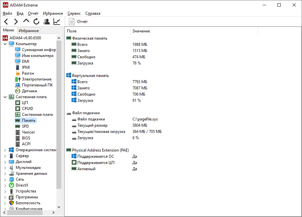302x217 pixels.
Task: Select the Датчики gauge icon
Action: coord(17,91)
